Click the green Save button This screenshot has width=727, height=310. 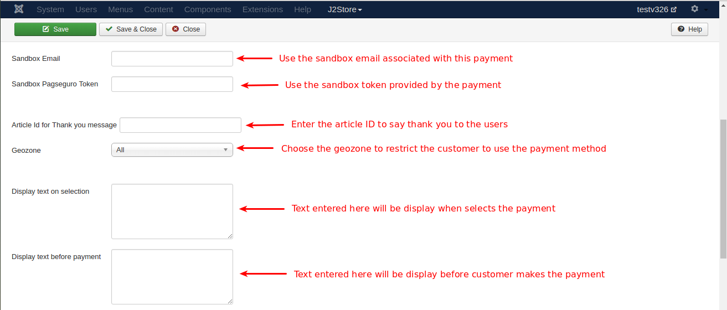tap(55, 29)
